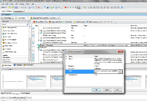
Task: Click the Copy toolbar icon
Action: 33,7
